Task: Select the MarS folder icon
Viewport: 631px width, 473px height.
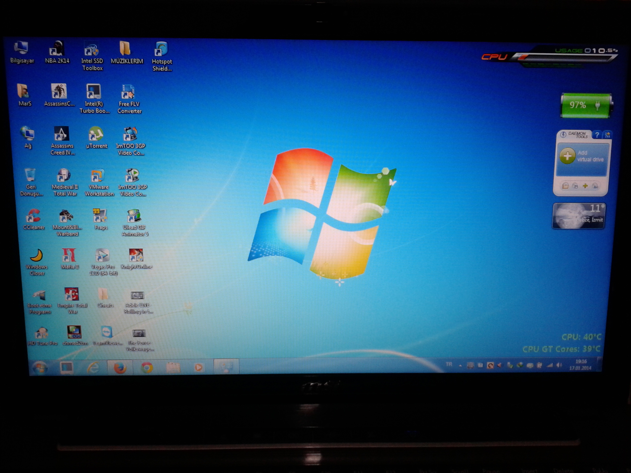Action: (24, 95)
